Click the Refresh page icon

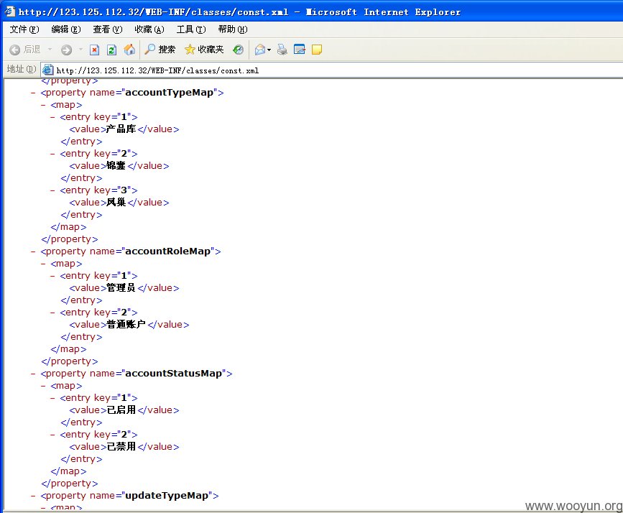point(111,50)
